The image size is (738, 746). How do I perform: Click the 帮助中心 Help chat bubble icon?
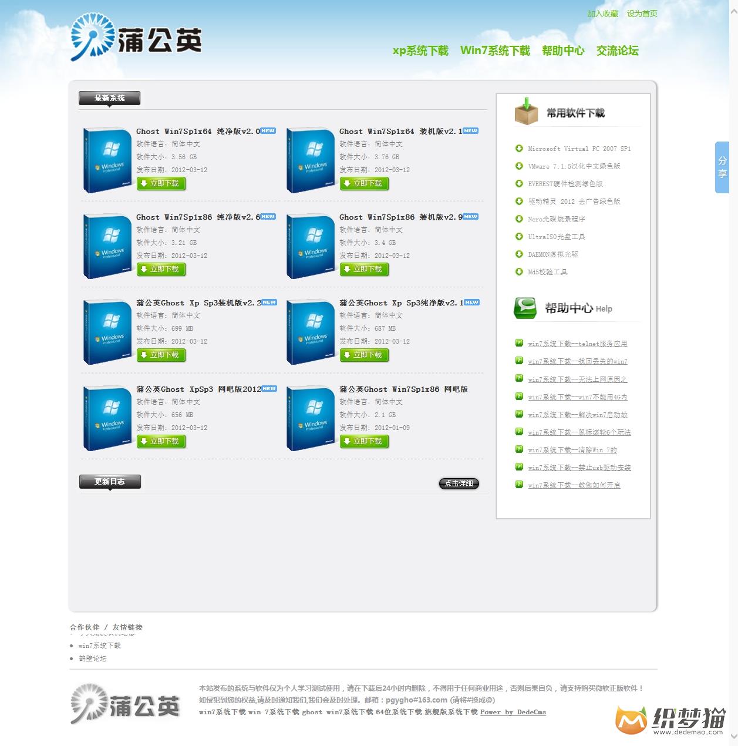pos(525,308)
